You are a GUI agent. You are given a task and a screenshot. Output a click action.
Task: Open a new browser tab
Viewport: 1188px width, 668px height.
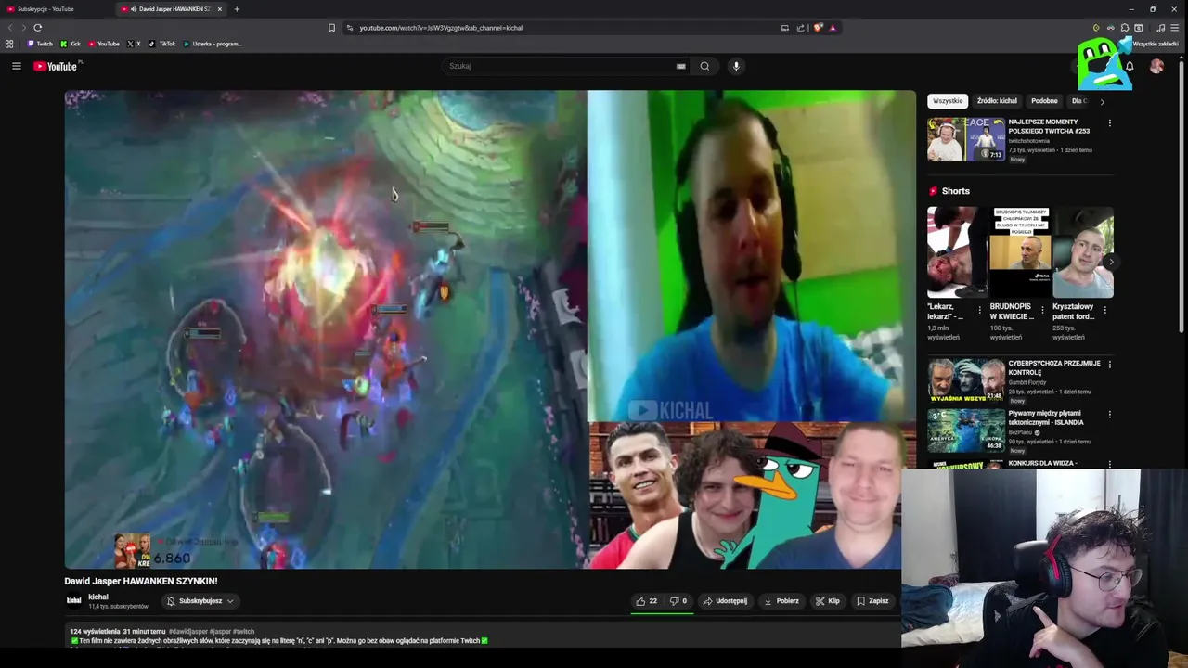click(x=237, y=9)
